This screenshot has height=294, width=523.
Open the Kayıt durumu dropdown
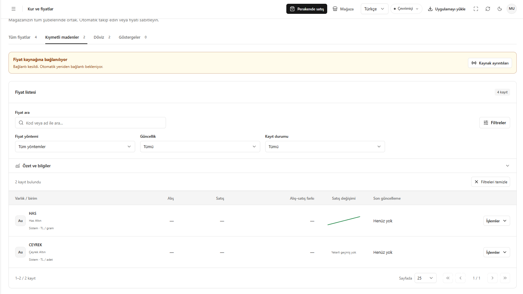[x=325, y=147]
